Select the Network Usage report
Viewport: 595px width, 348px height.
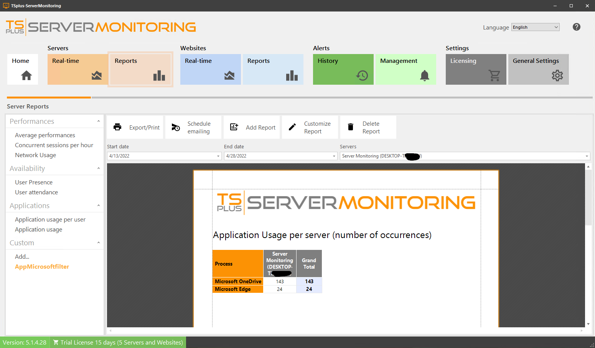click(x=35, y=155)
